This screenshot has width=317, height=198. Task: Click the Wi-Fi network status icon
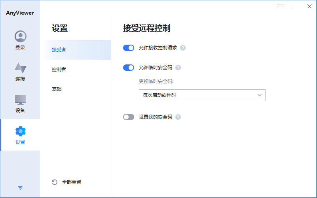pyautogui.click(x=20, y=188)
